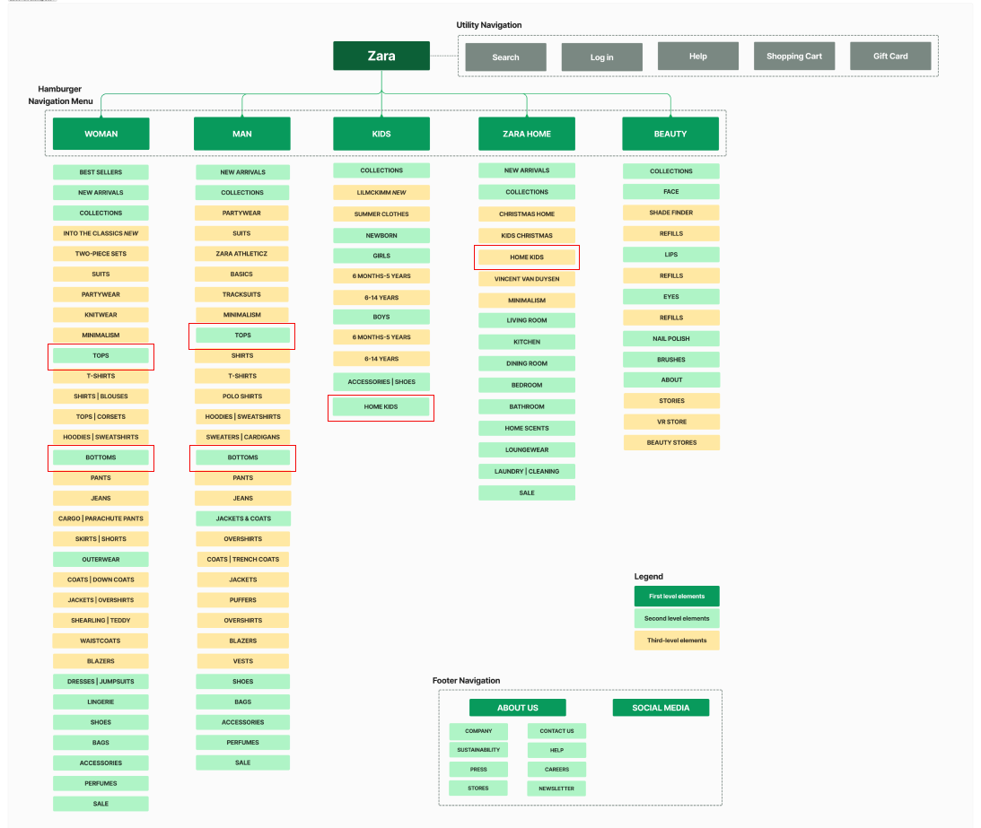
Task: Click the TWO-PIECE SETS node
Action: [101, 254]
